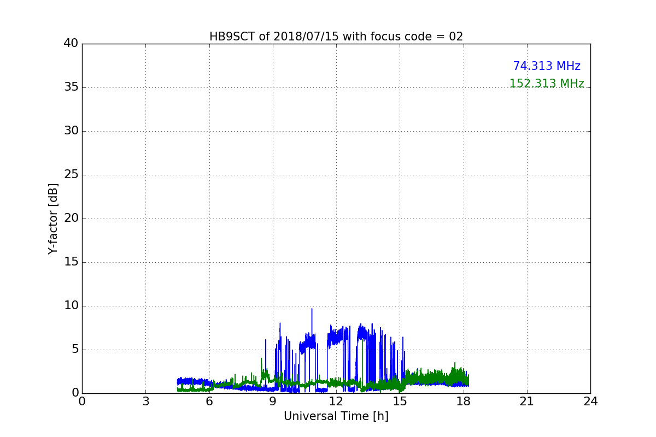
Task: Click y-axis tick label '20'
Action: tap(71, 218)
